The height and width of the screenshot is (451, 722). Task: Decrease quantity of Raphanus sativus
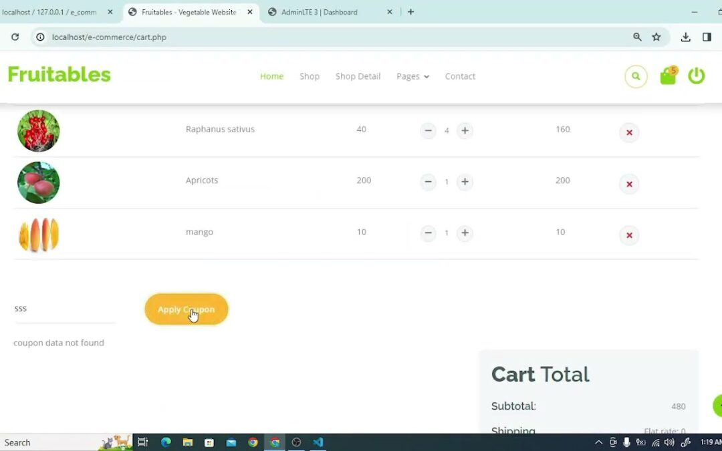tap(428, 131)
